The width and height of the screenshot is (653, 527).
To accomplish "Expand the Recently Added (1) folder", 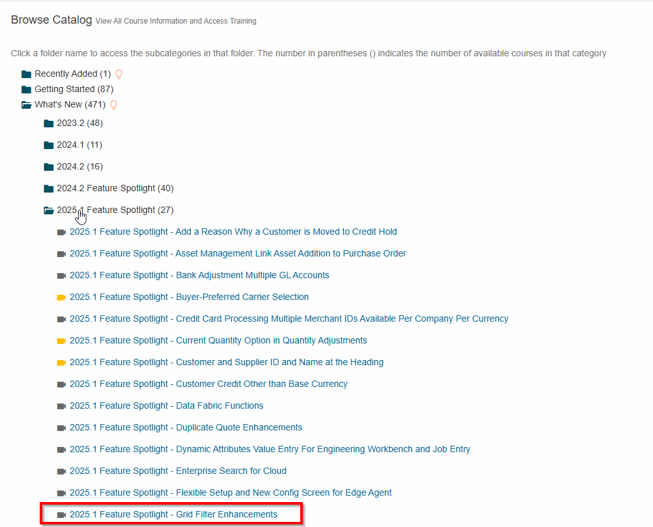I will point(72,74).
